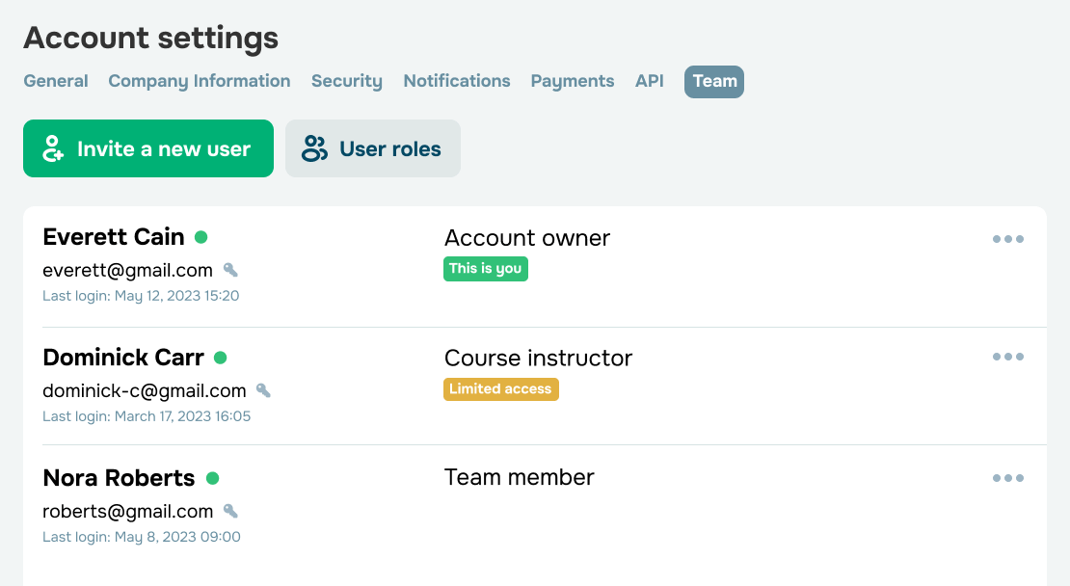Click key icon next to everett@gmail.com
The image size is (1070, 586).
point(230,270)
